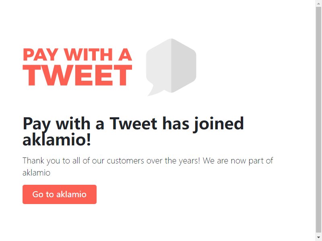Viewport: 322px width, 241px height.
Task: Click the letter A ending the logo's top line
Action: tap(125, 55)
